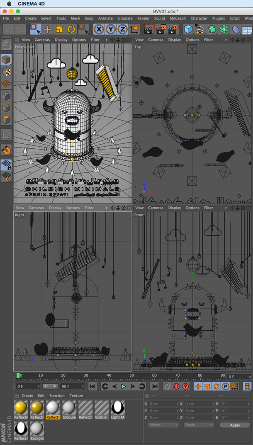Open the Sculpt menu
Image resolution: width=253 pixels, height=445 pixels.
(160, 18)
